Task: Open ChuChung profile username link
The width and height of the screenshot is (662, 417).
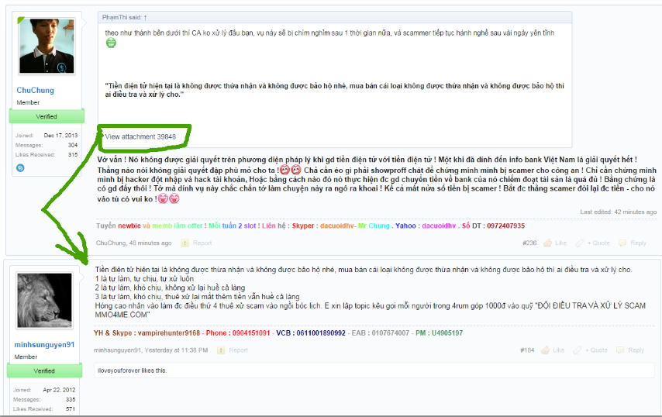Action: tap(35, 91)
